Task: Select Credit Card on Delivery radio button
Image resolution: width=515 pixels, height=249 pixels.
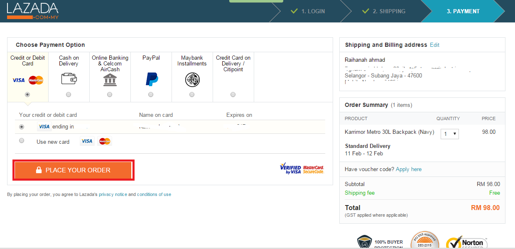Action: (x=233, y=94)
